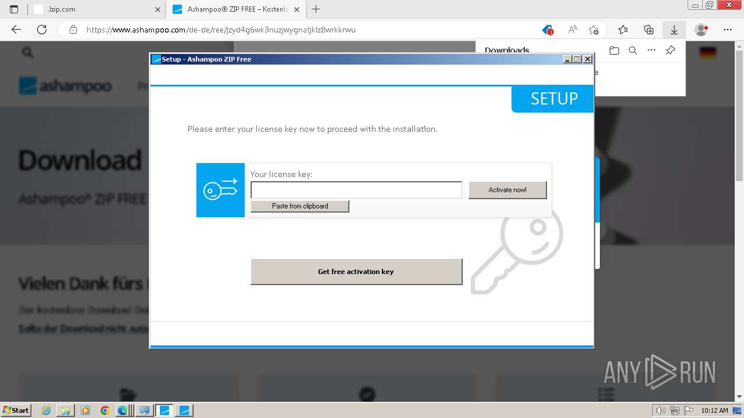
Task: Close the Ashampoo ZIP FREE tab
Action: pyautogui.click(x=296, y=9)
